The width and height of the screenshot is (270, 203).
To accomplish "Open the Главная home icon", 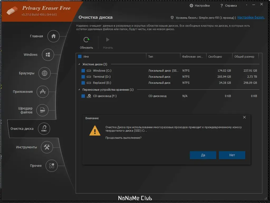I will click(53, 36).
